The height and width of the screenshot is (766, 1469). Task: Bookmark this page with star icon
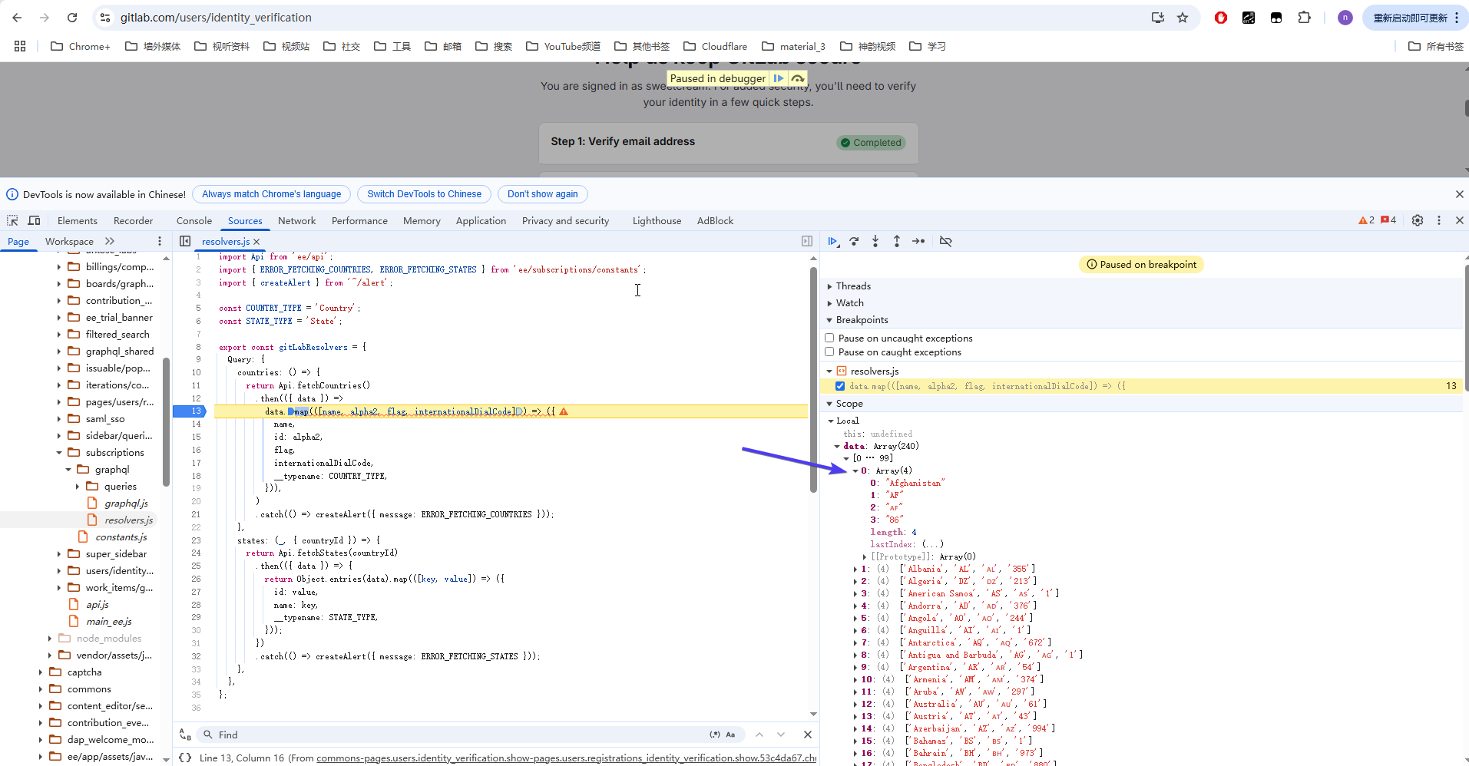(1183, 18)
